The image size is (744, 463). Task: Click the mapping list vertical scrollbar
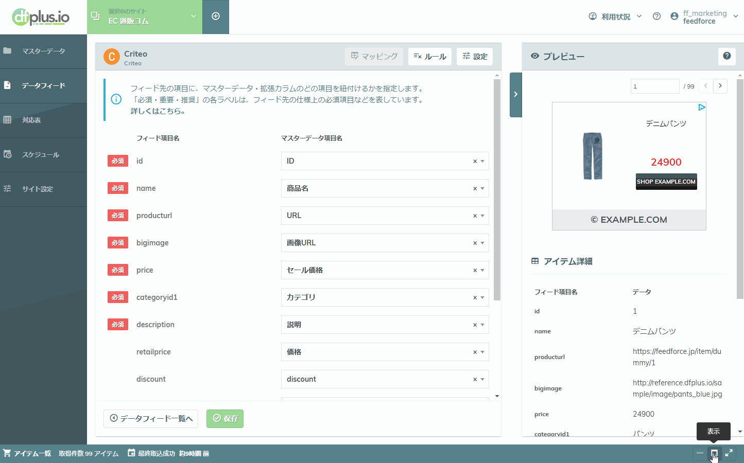point(497,189)
